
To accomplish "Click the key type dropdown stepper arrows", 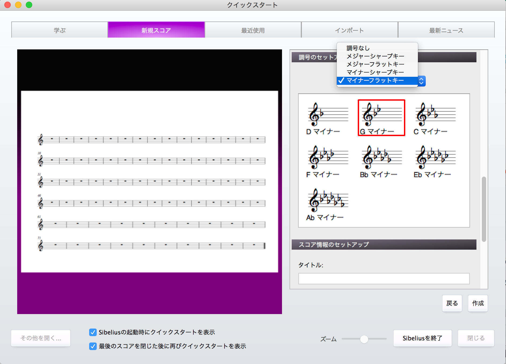I will 421,81.
